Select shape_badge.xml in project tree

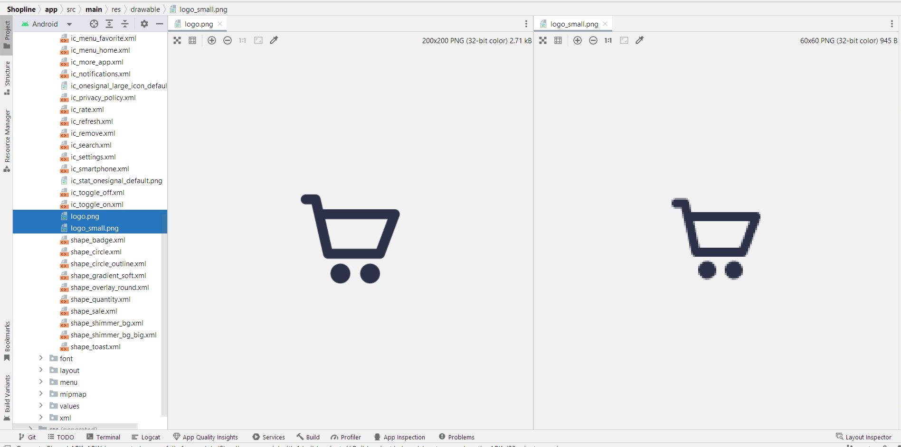pyautogui.click(x=98, y=240)
